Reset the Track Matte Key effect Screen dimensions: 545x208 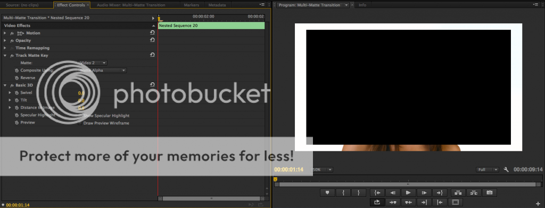pyautogui.click(x=152, y=55)
